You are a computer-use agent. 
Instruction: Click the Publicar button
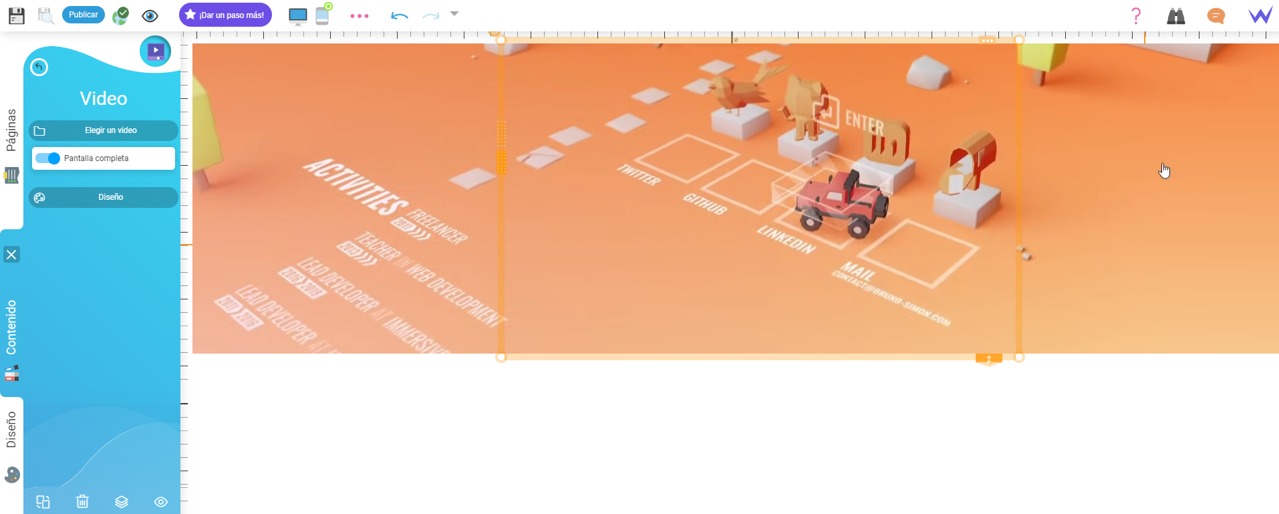[x=84, y=15]
